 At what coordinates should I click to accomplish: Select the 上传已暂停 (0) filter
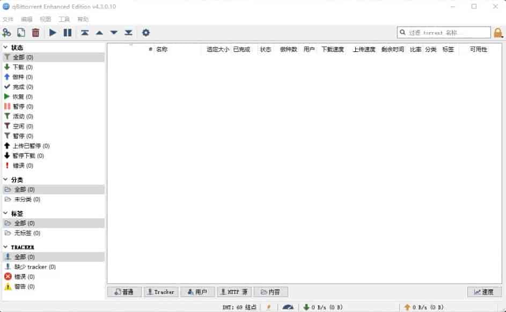54,146
